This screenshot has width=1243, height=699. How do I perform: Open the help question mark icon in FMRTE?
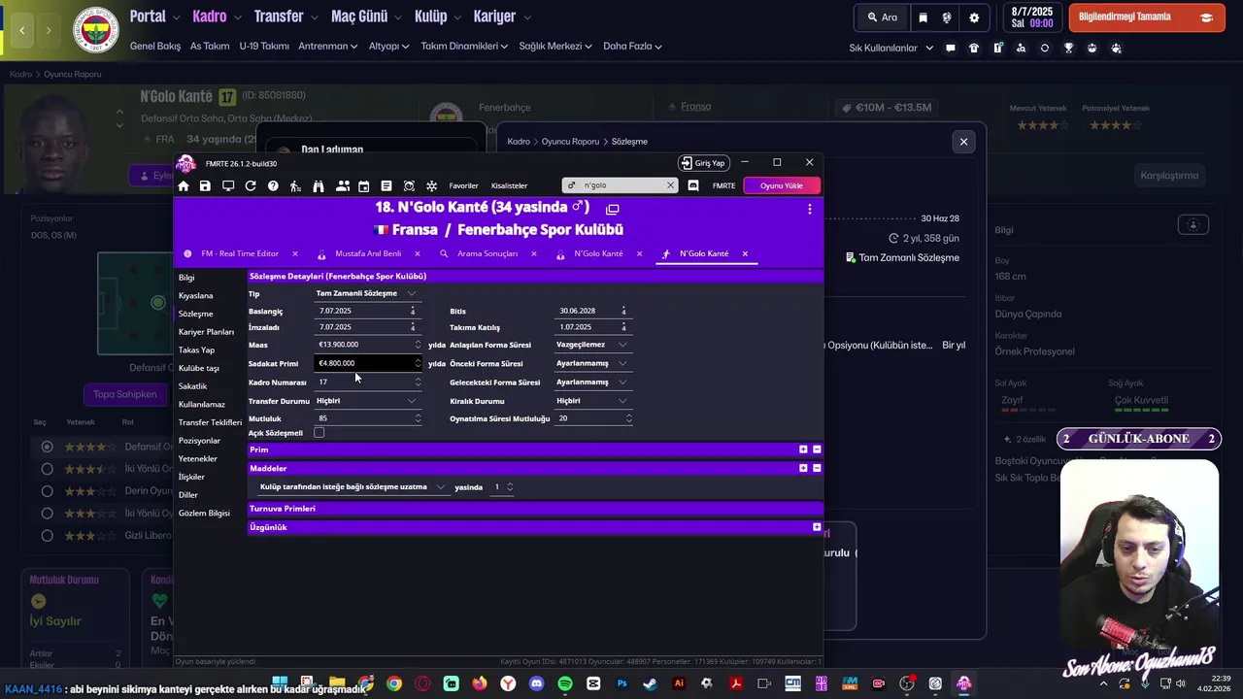tap(273, 185)
